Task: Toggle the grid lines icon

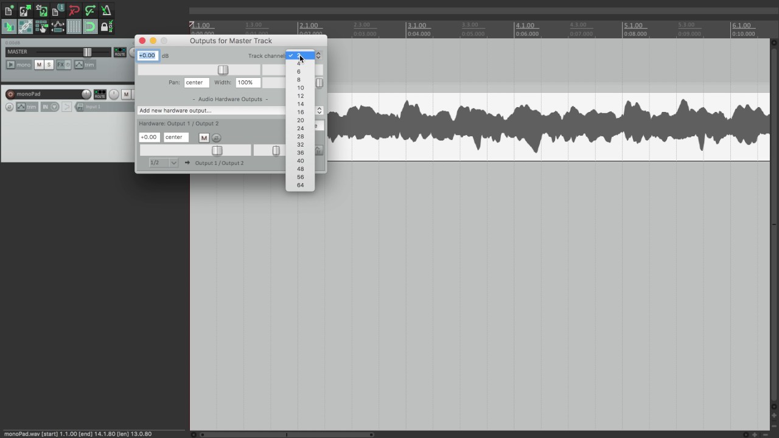Action: tap(74, 27)
